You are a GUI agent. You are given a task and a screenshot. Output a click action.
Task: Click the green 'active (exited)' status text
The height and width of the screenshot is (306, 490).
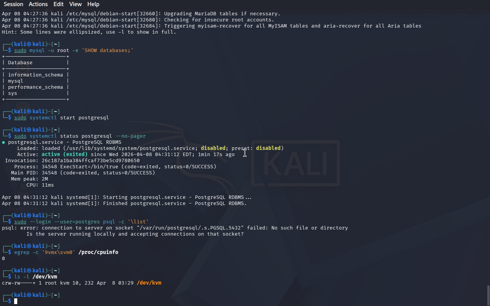tap(65, 155)
